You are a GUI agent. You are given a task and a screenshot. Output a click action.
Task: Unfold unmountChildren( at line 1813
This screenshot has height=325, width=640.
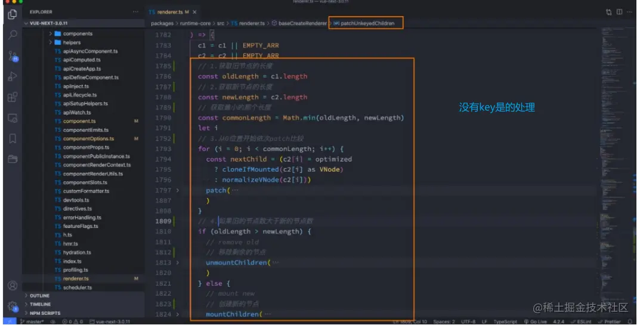tap(178, 263)
